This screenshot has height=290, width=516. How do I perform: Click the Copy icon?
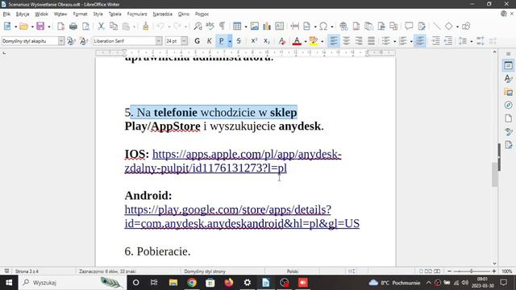coord(114,27)
